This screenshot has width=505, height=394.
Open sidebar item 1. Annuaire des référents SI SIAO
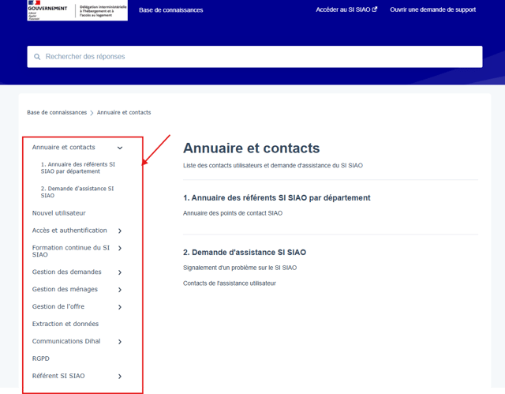pos(78,168)
